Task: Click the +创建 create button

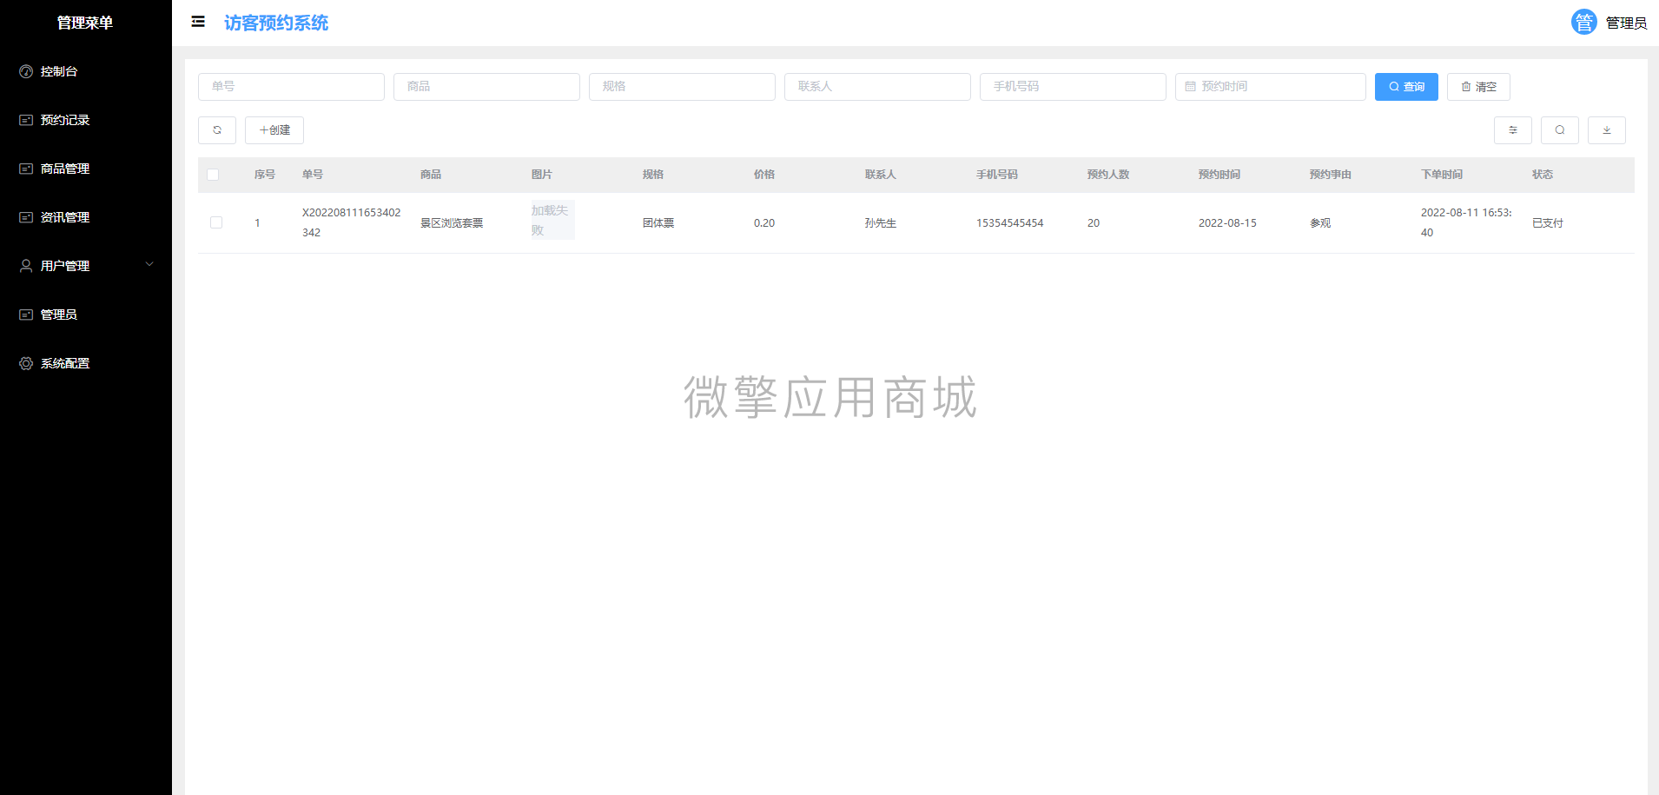Action: (274, 130)
